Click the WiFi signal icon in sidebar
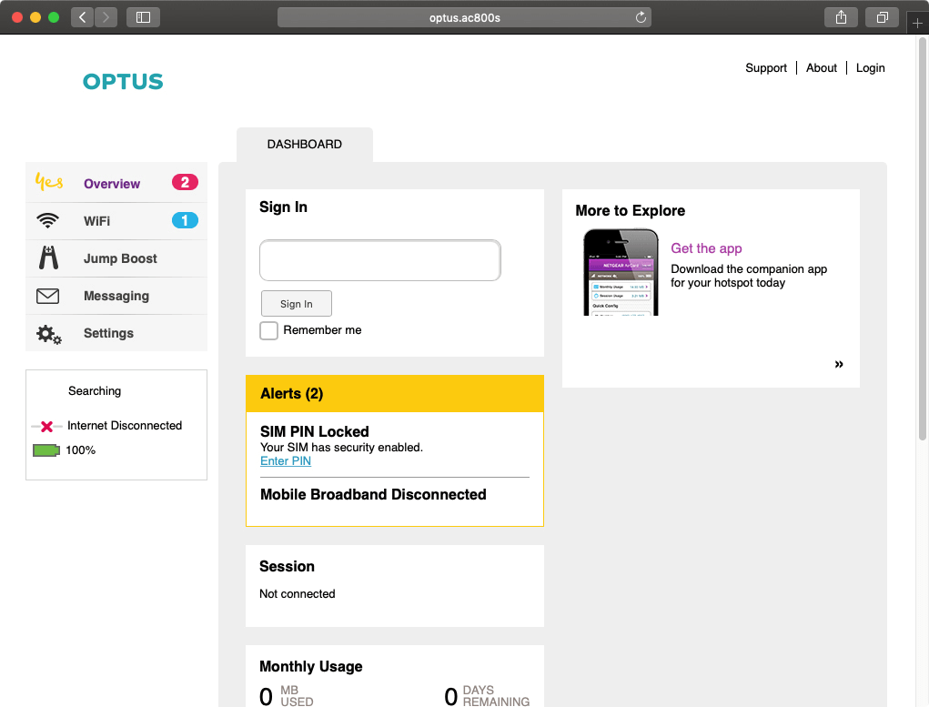 [47, 221]
